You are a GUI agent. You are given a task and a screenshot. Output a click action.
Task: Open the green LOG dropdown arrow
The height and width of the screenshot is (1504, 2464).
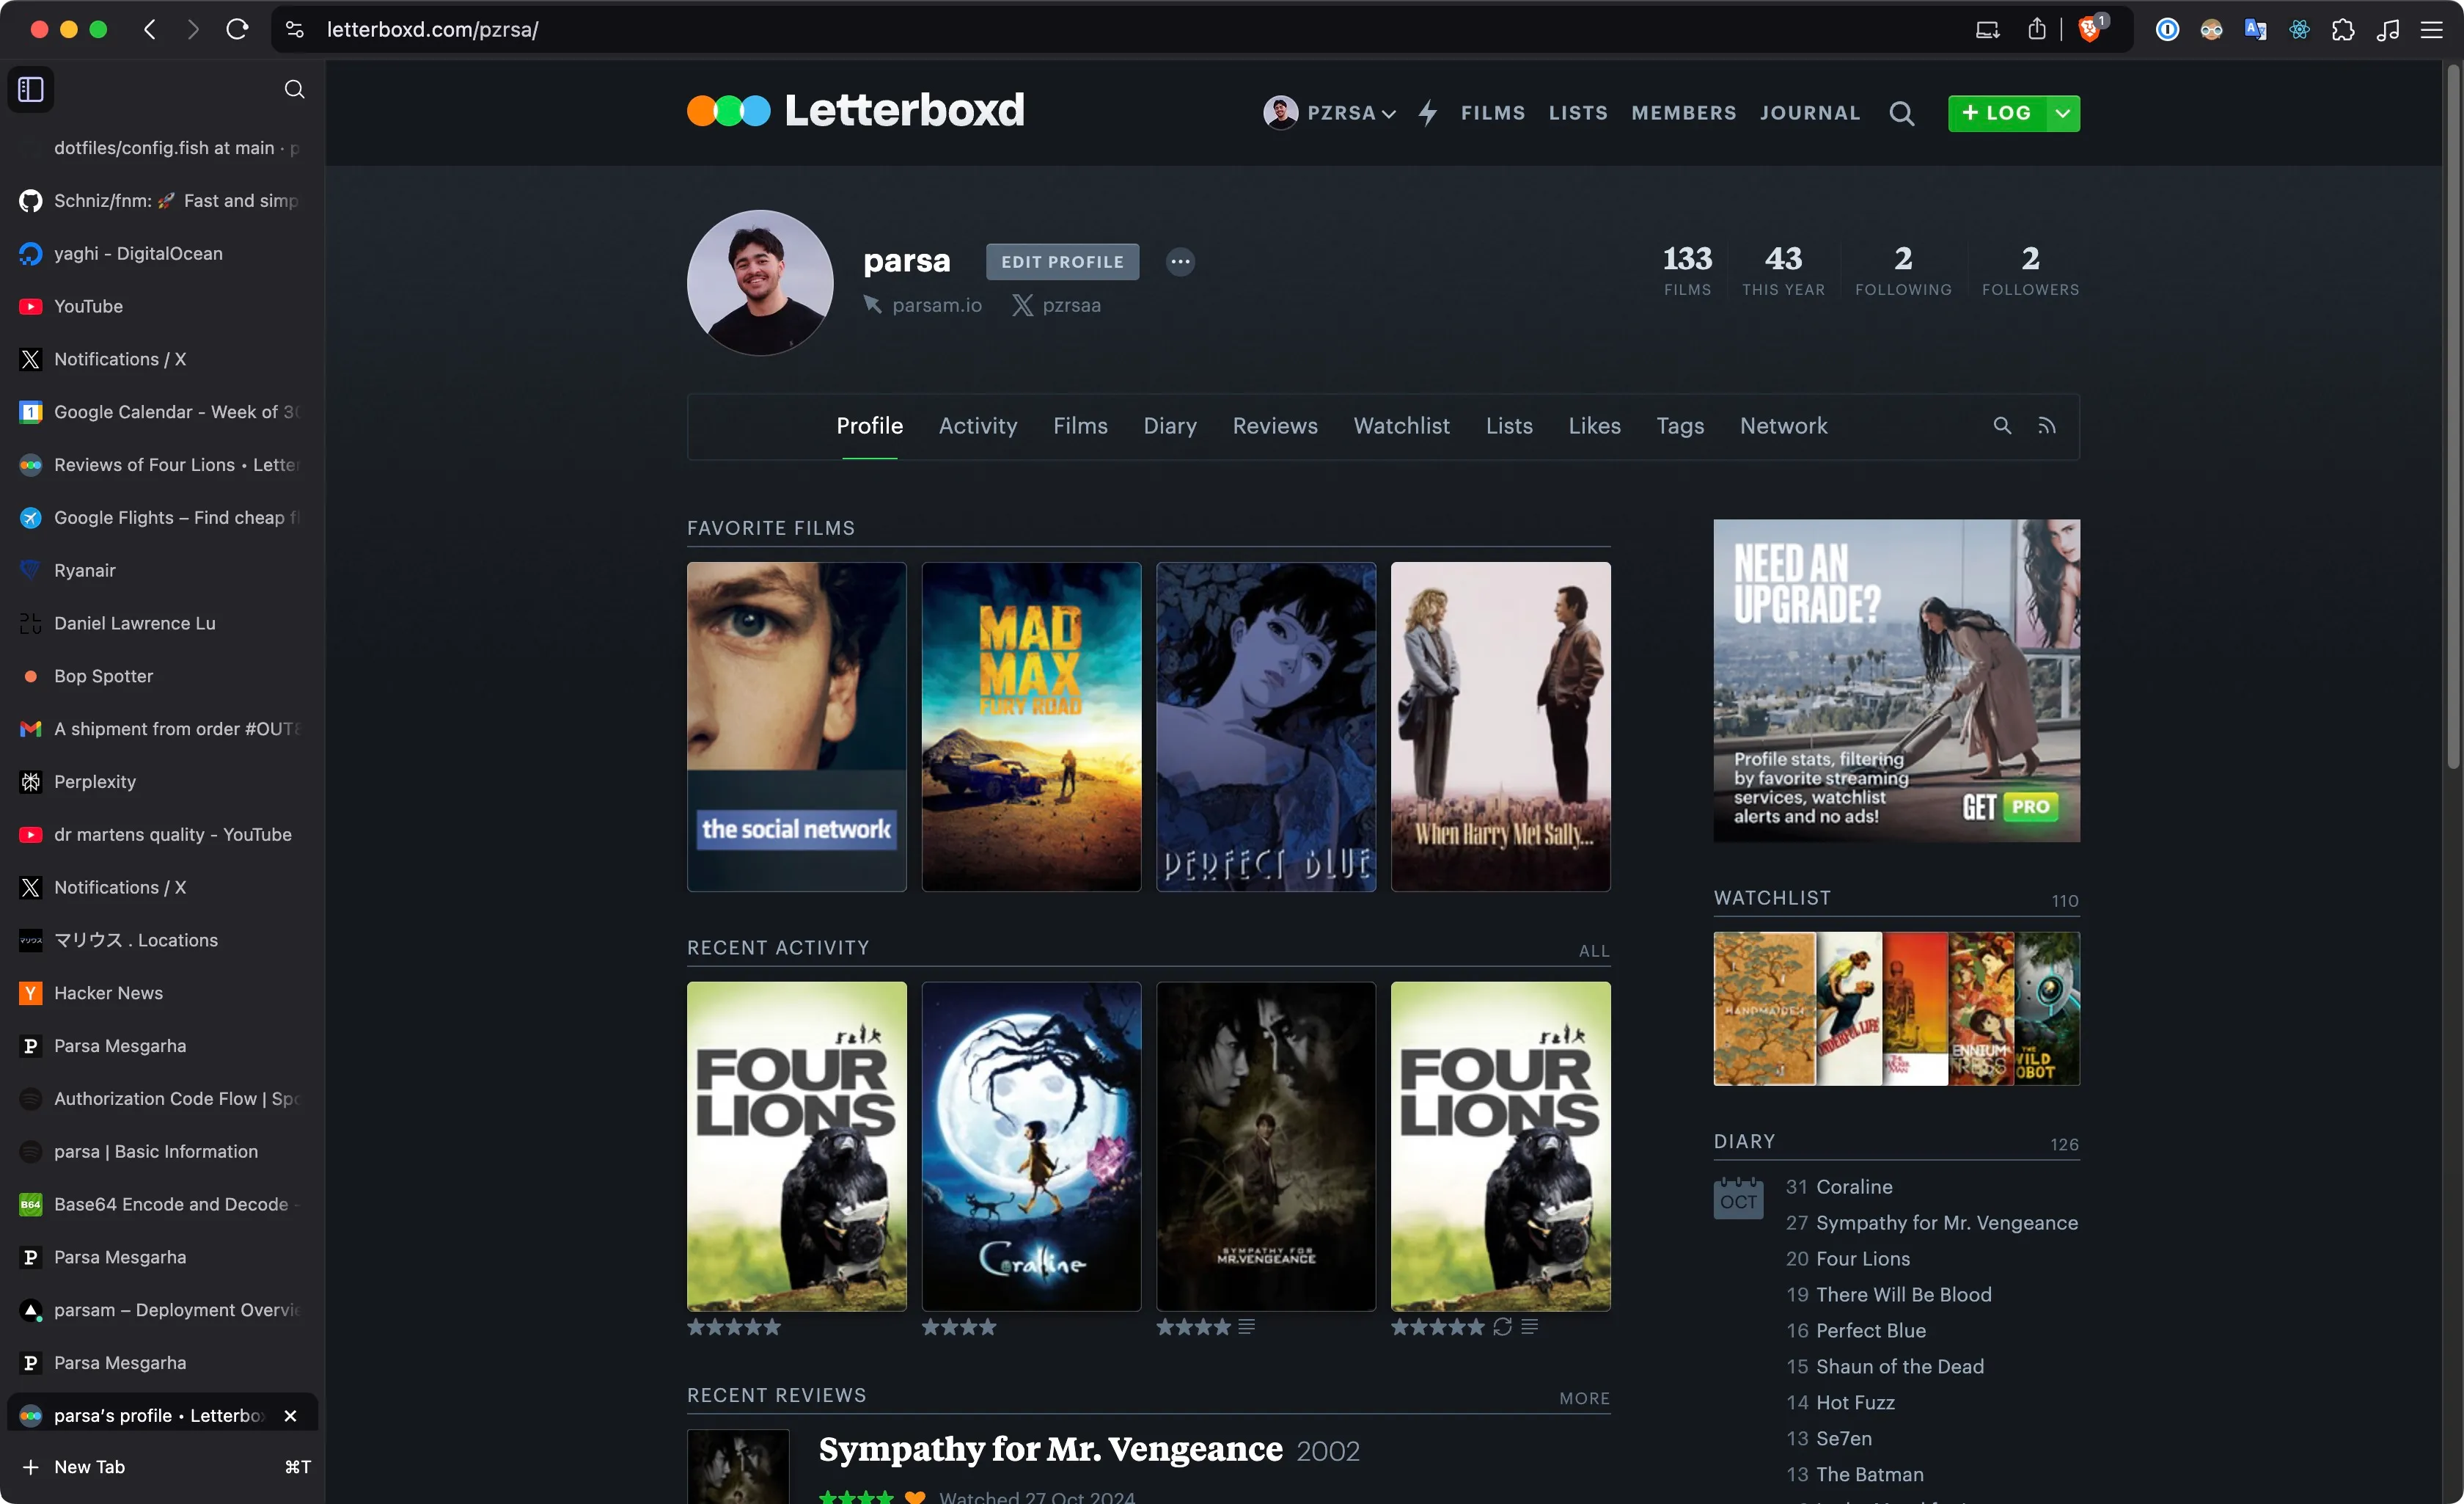coord(2063,113)
